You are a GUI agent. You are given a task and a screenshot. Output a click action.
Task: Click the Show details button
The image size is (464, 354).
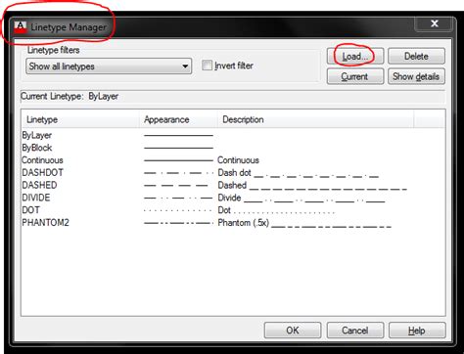416,76
